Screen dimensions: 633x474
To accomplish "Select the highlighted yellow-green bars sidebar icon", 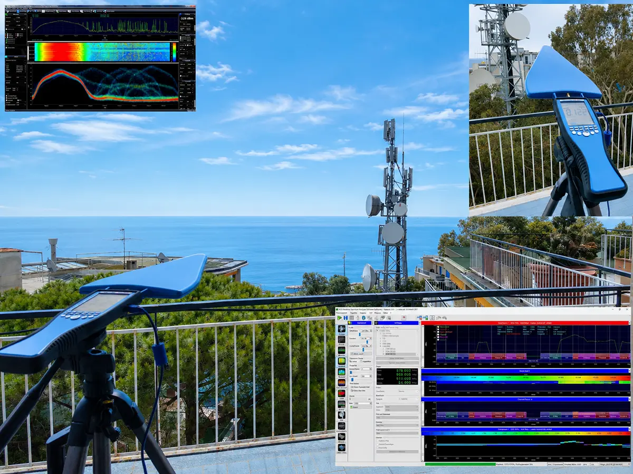I will 342,362.
